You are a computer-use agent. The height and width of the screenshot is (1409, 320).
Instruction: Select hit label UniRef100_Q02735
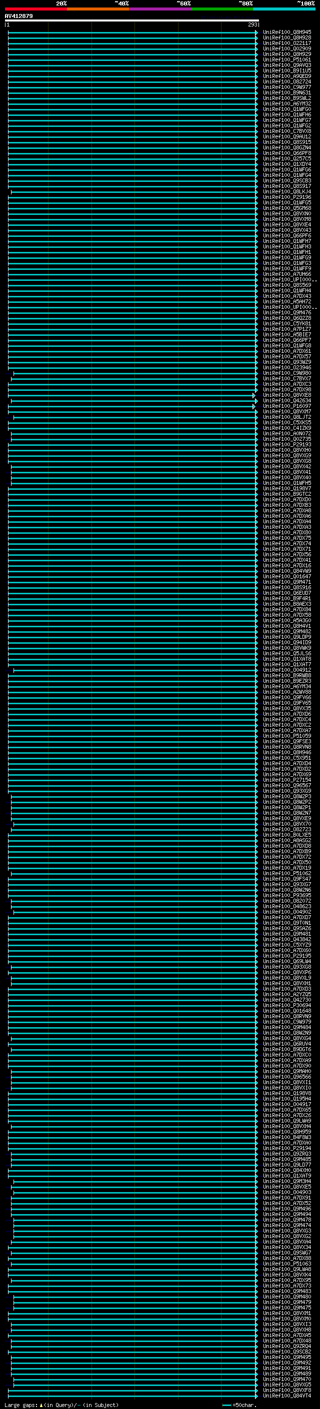pos(287,439)
